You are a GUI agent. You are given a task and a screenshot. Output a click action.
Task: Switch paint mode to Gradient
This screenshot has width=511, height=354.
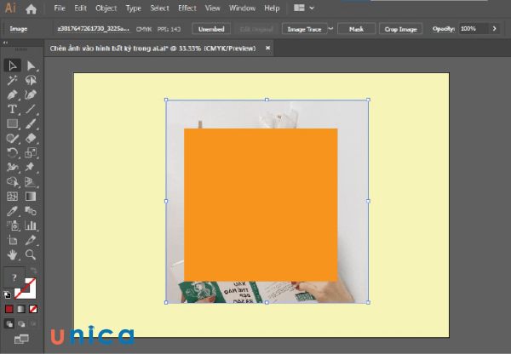click(x=21, y=308)
